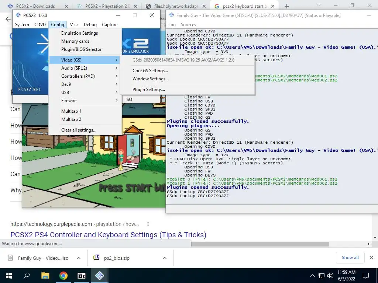Open the notification center icon
378x283 pixels.
[366, 276]
